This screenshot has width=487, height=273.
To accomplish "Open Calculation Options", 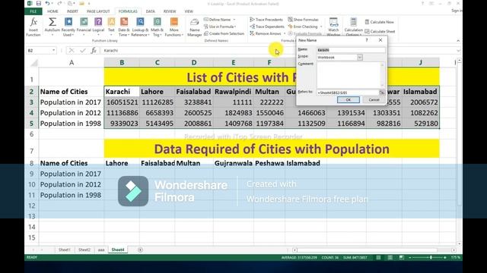I will [x=353, y=27].
